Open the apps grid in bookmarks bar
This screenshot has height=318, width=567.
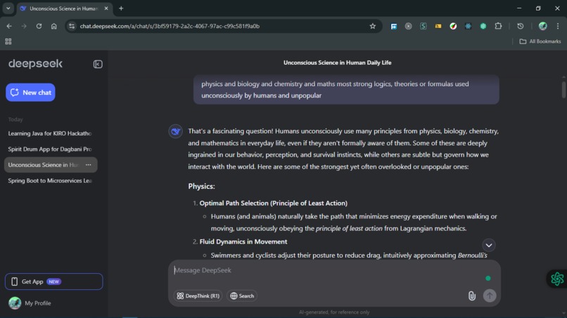coord(8,41)
